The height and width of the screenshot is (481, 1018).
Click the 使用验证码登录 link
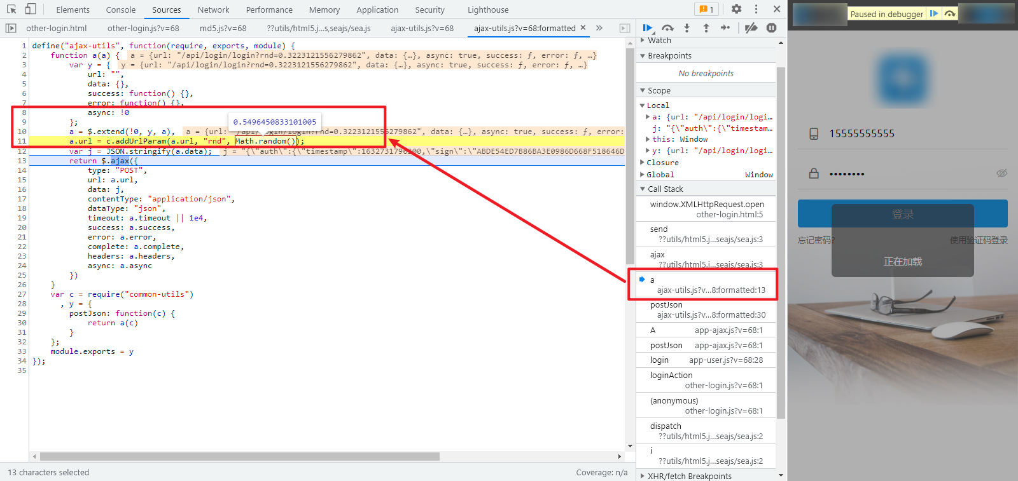(x=979, y=240)
